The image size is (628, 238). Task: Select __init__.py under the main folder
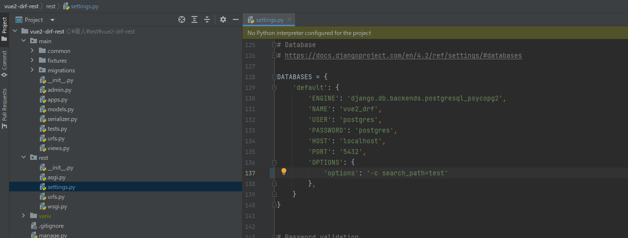tap(60, 80)
